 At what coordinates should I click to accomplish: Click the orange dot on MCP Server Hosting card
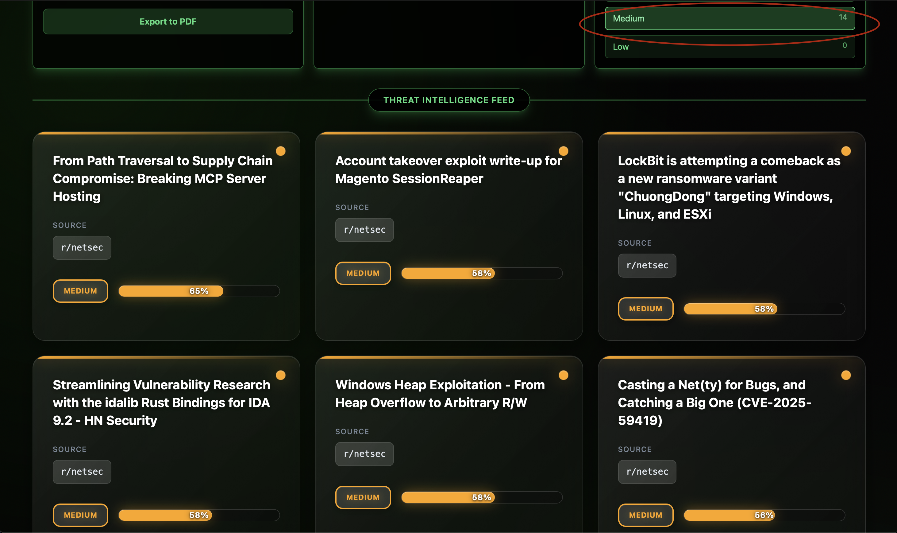coord(281,151)
